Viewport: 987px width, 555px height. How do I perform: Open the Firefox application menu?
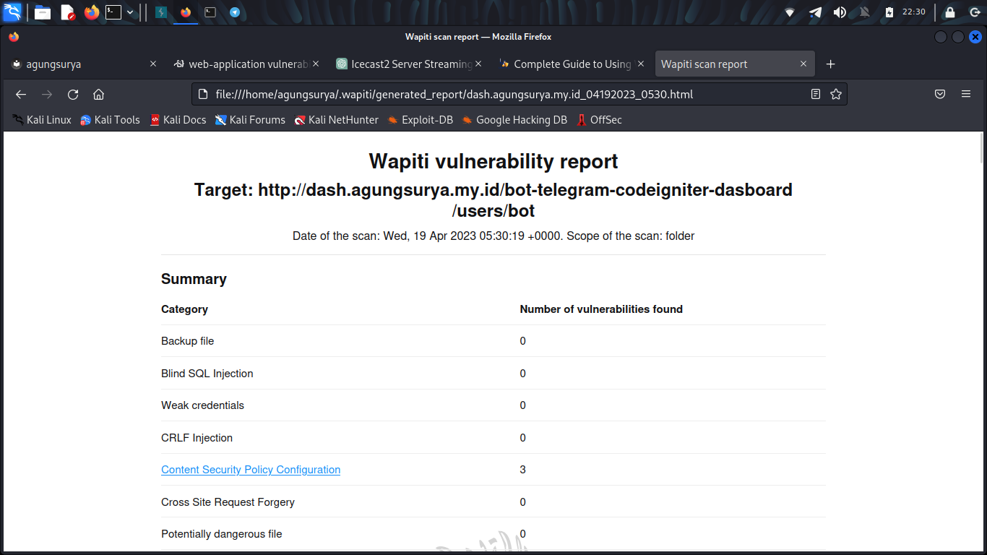(x=966, y=94)
